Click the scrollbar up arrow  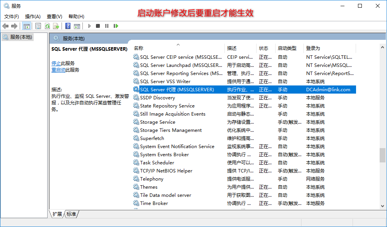(x=383, y=47)
